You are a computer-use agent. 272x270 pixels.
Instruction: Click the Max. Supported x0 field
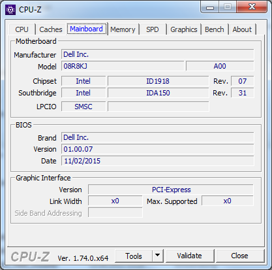click(x=228, y=201)
